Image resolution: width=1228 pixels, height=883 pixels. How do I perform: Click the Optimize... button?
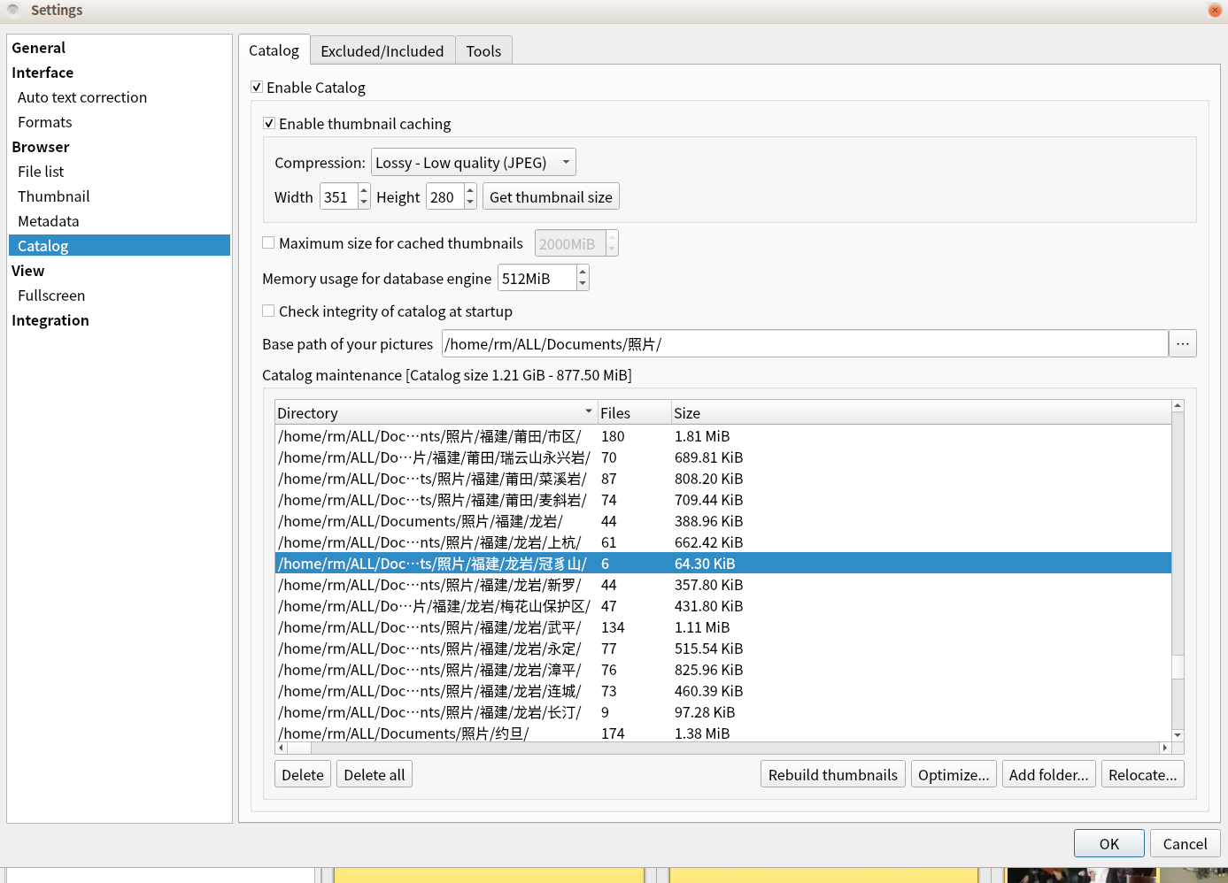[953, 774]
